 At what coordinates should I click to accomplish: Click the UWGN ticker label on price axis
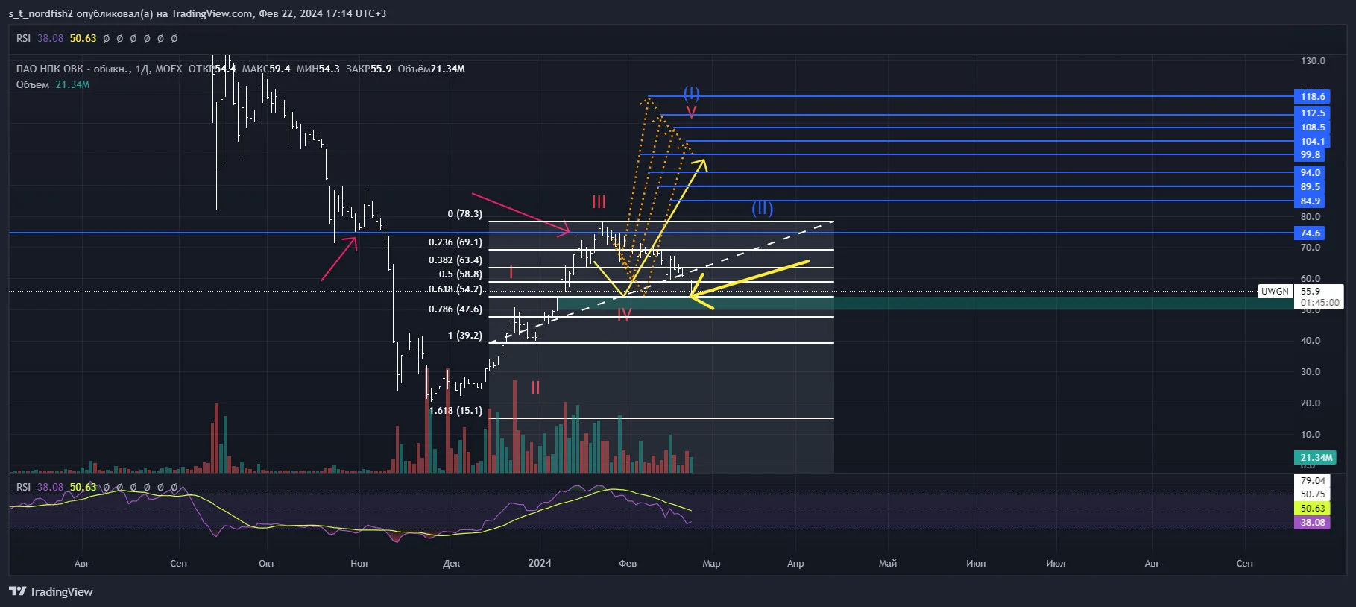click(1275, 292)
